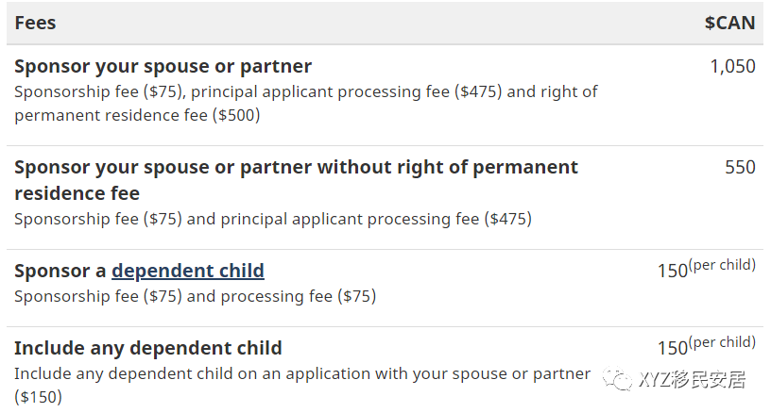Screen dimensions: 771x413
Task: Click the 1,050 fee amount
Action: [732, 66]
